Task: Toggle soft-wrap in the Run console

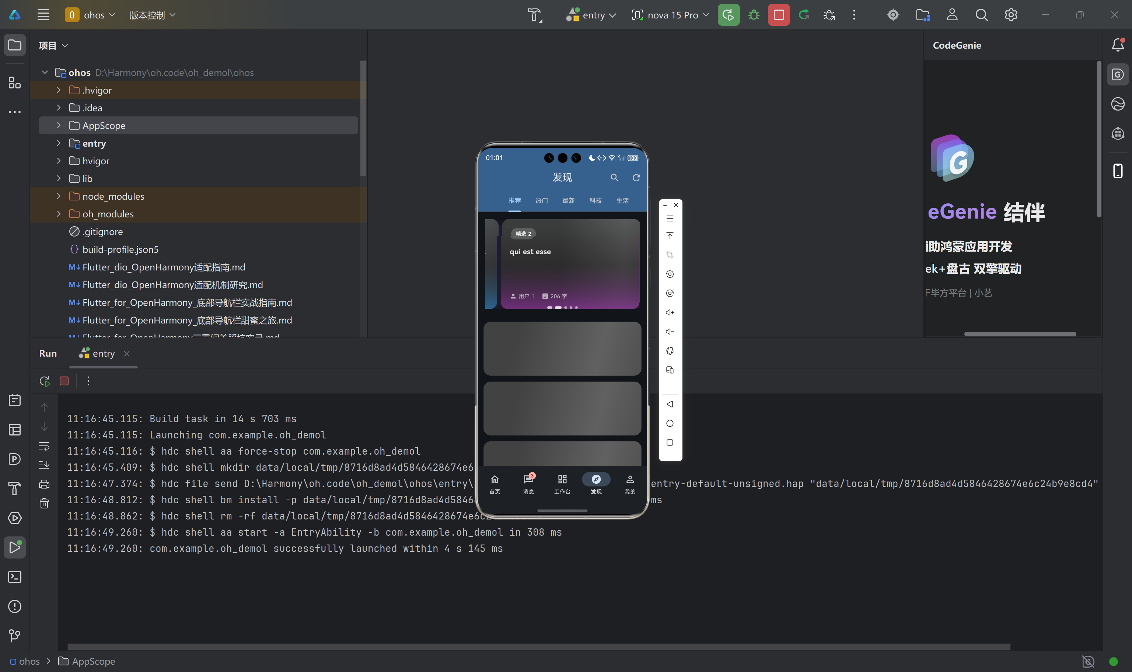Action: click(x=44, y=446)
